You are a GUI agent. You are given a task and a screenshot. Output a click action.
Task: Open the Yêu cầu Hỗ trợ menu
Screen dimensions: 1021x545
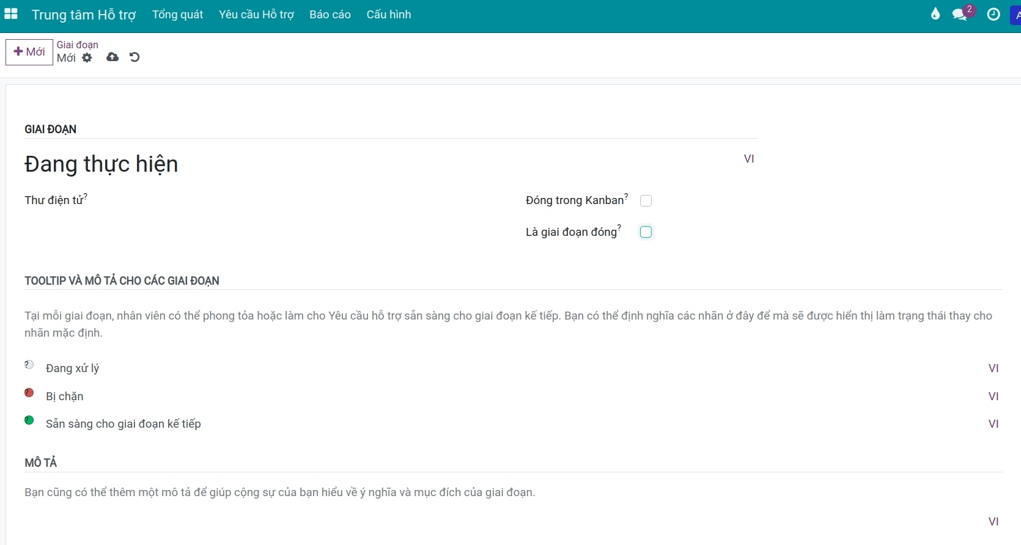257,15
